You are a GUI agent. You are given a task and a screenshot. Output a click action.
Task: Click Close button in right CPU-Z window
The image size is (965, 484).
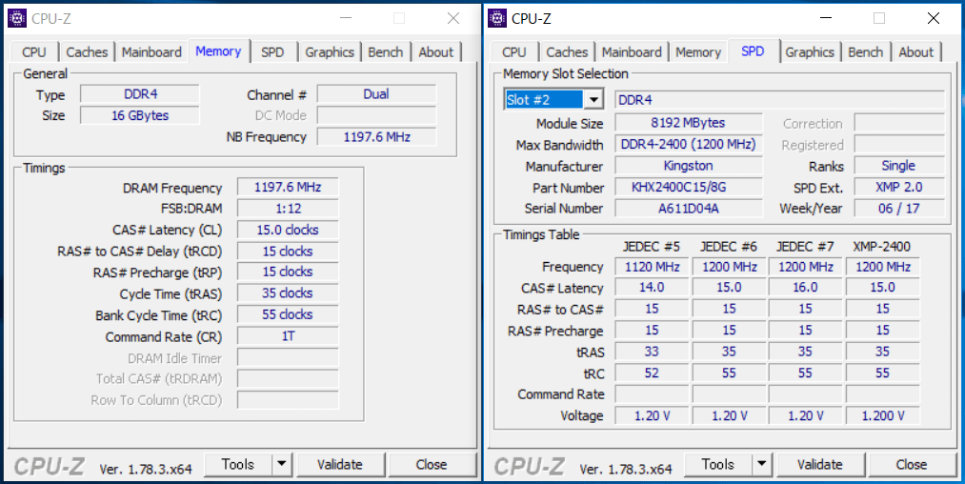click(912, 464)
